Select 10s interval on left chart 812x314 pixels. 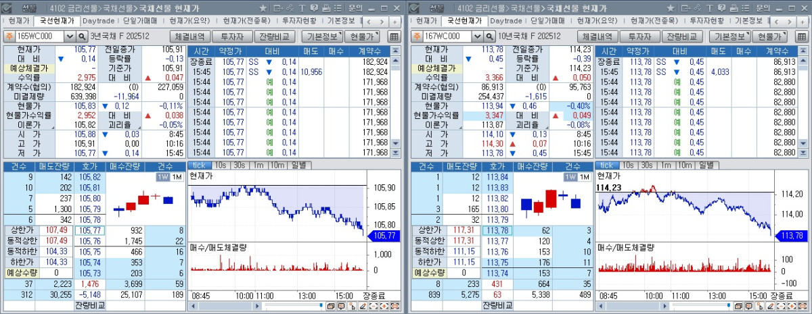222,165
